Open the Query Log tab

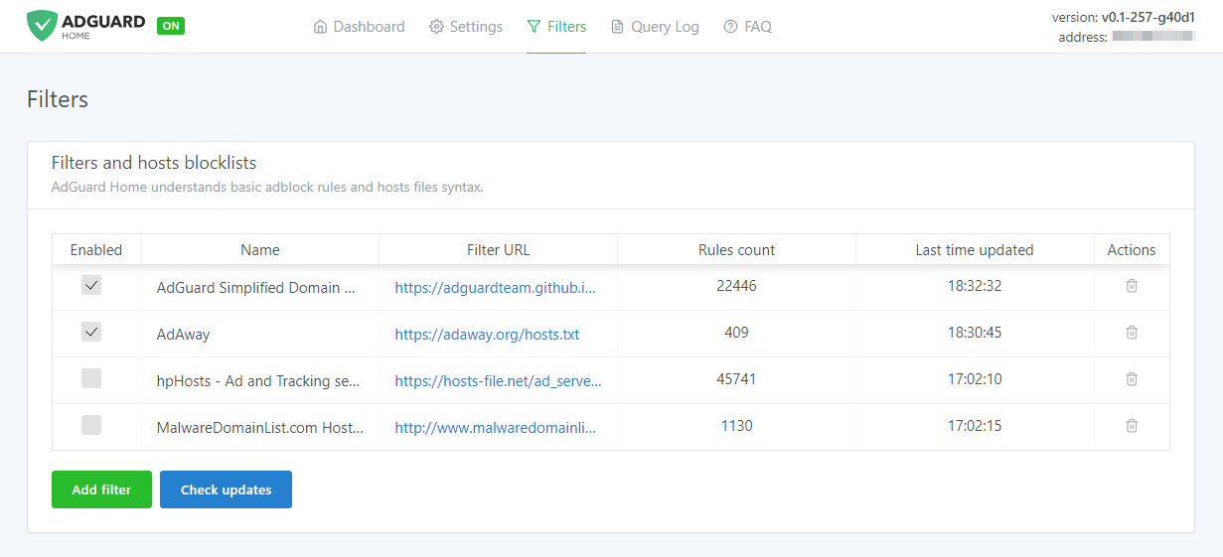(x=655, y=27)
